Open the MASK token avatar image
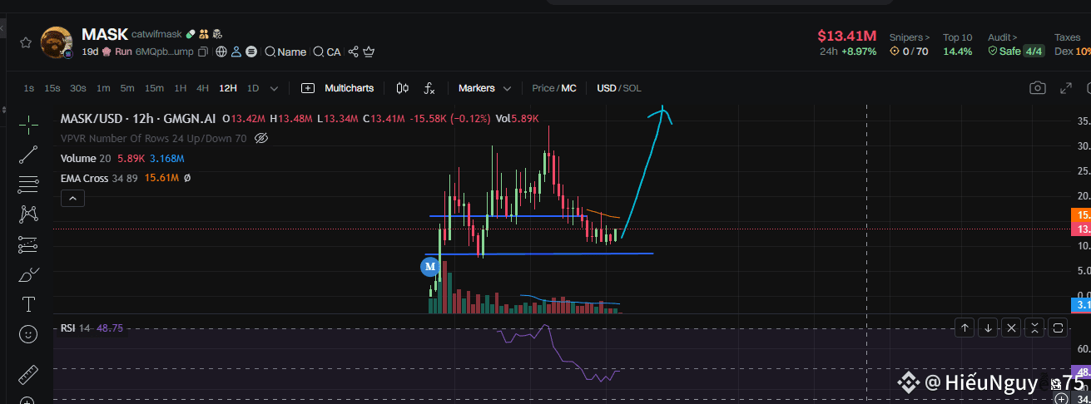 tap(57, 42)
